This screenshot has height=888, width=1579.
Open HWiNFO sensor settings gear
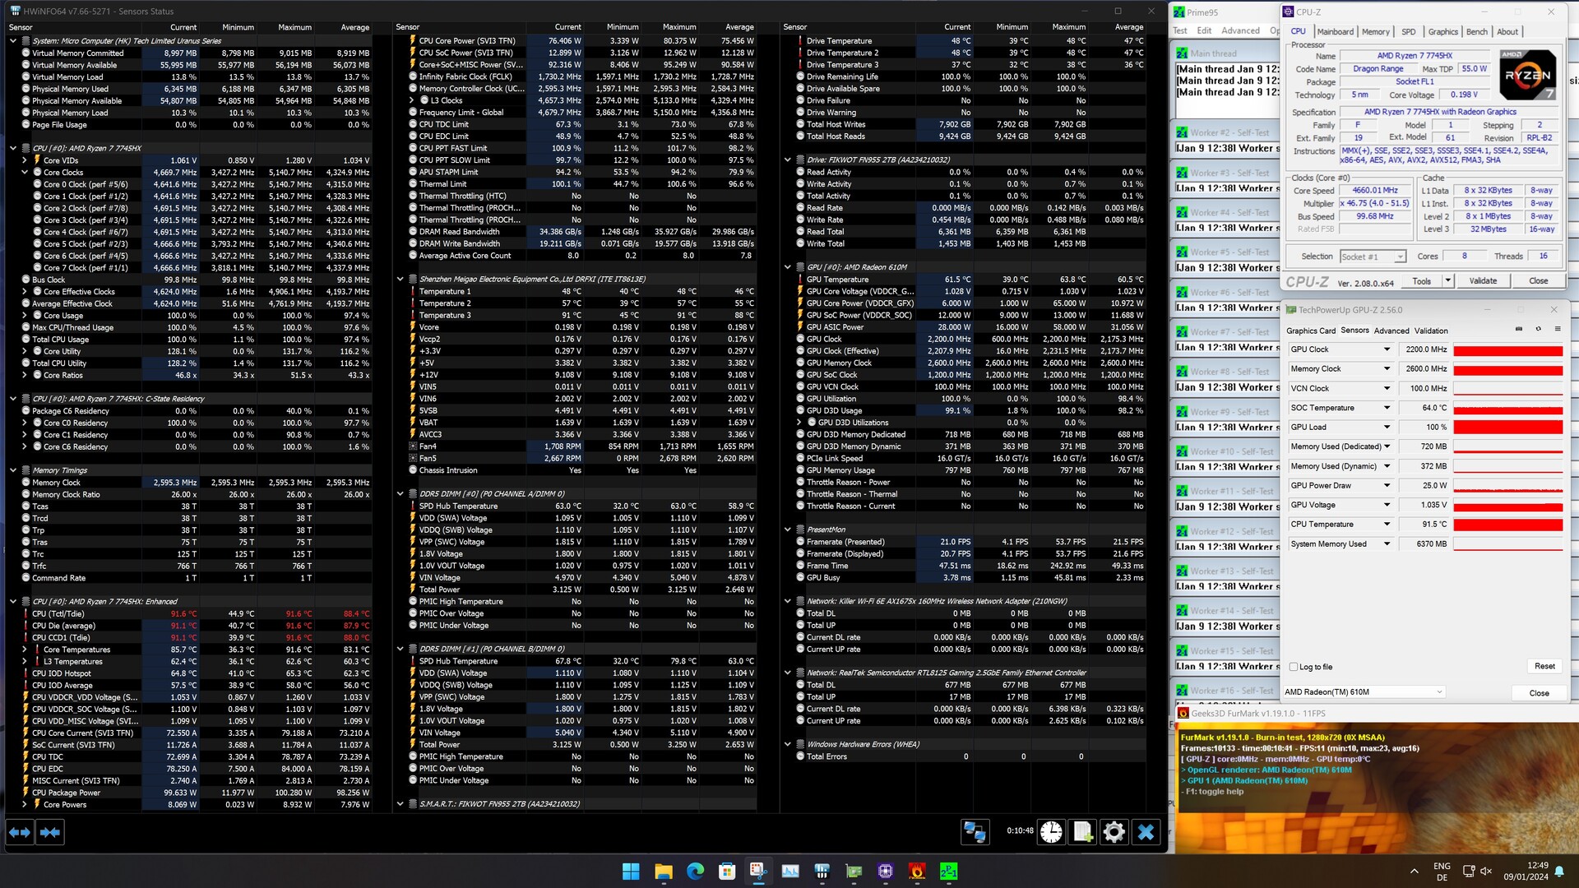tap(1114, 832)
